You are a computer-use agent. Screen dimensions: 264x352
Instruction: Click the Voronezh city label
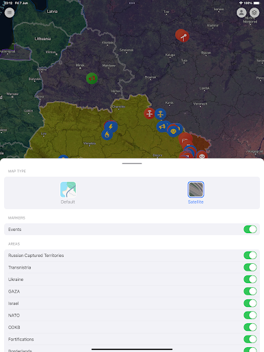[x=200, y=104]
